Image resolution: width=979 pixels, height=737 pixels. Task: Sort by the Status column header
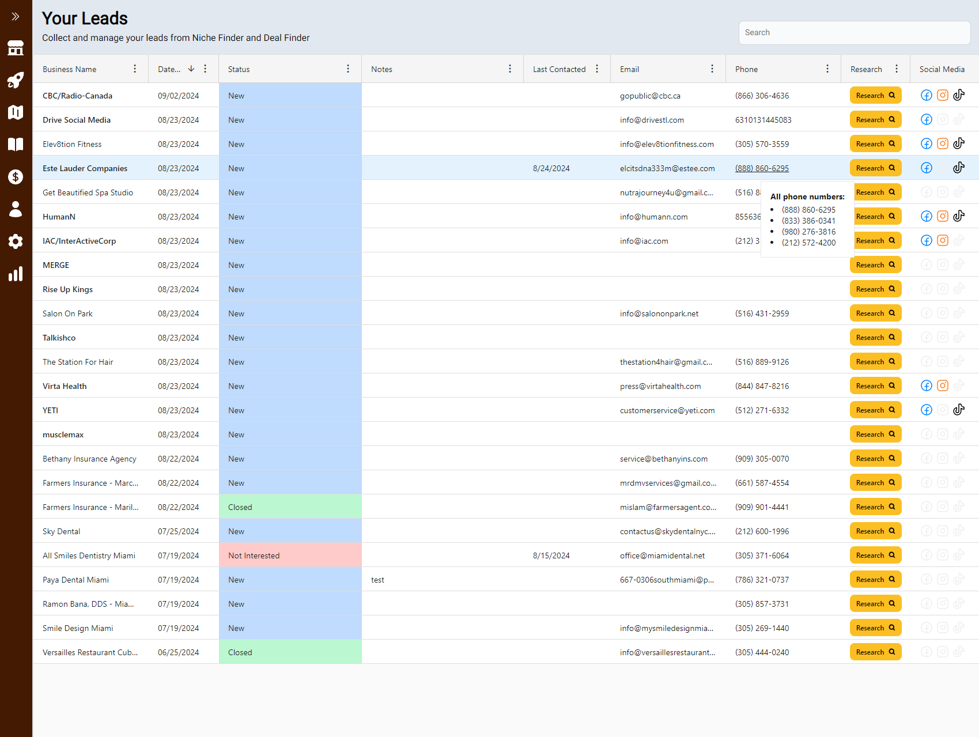coord(239,69)
